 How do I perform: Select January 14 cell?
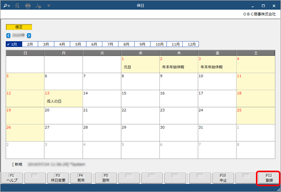tap(102, 99)
